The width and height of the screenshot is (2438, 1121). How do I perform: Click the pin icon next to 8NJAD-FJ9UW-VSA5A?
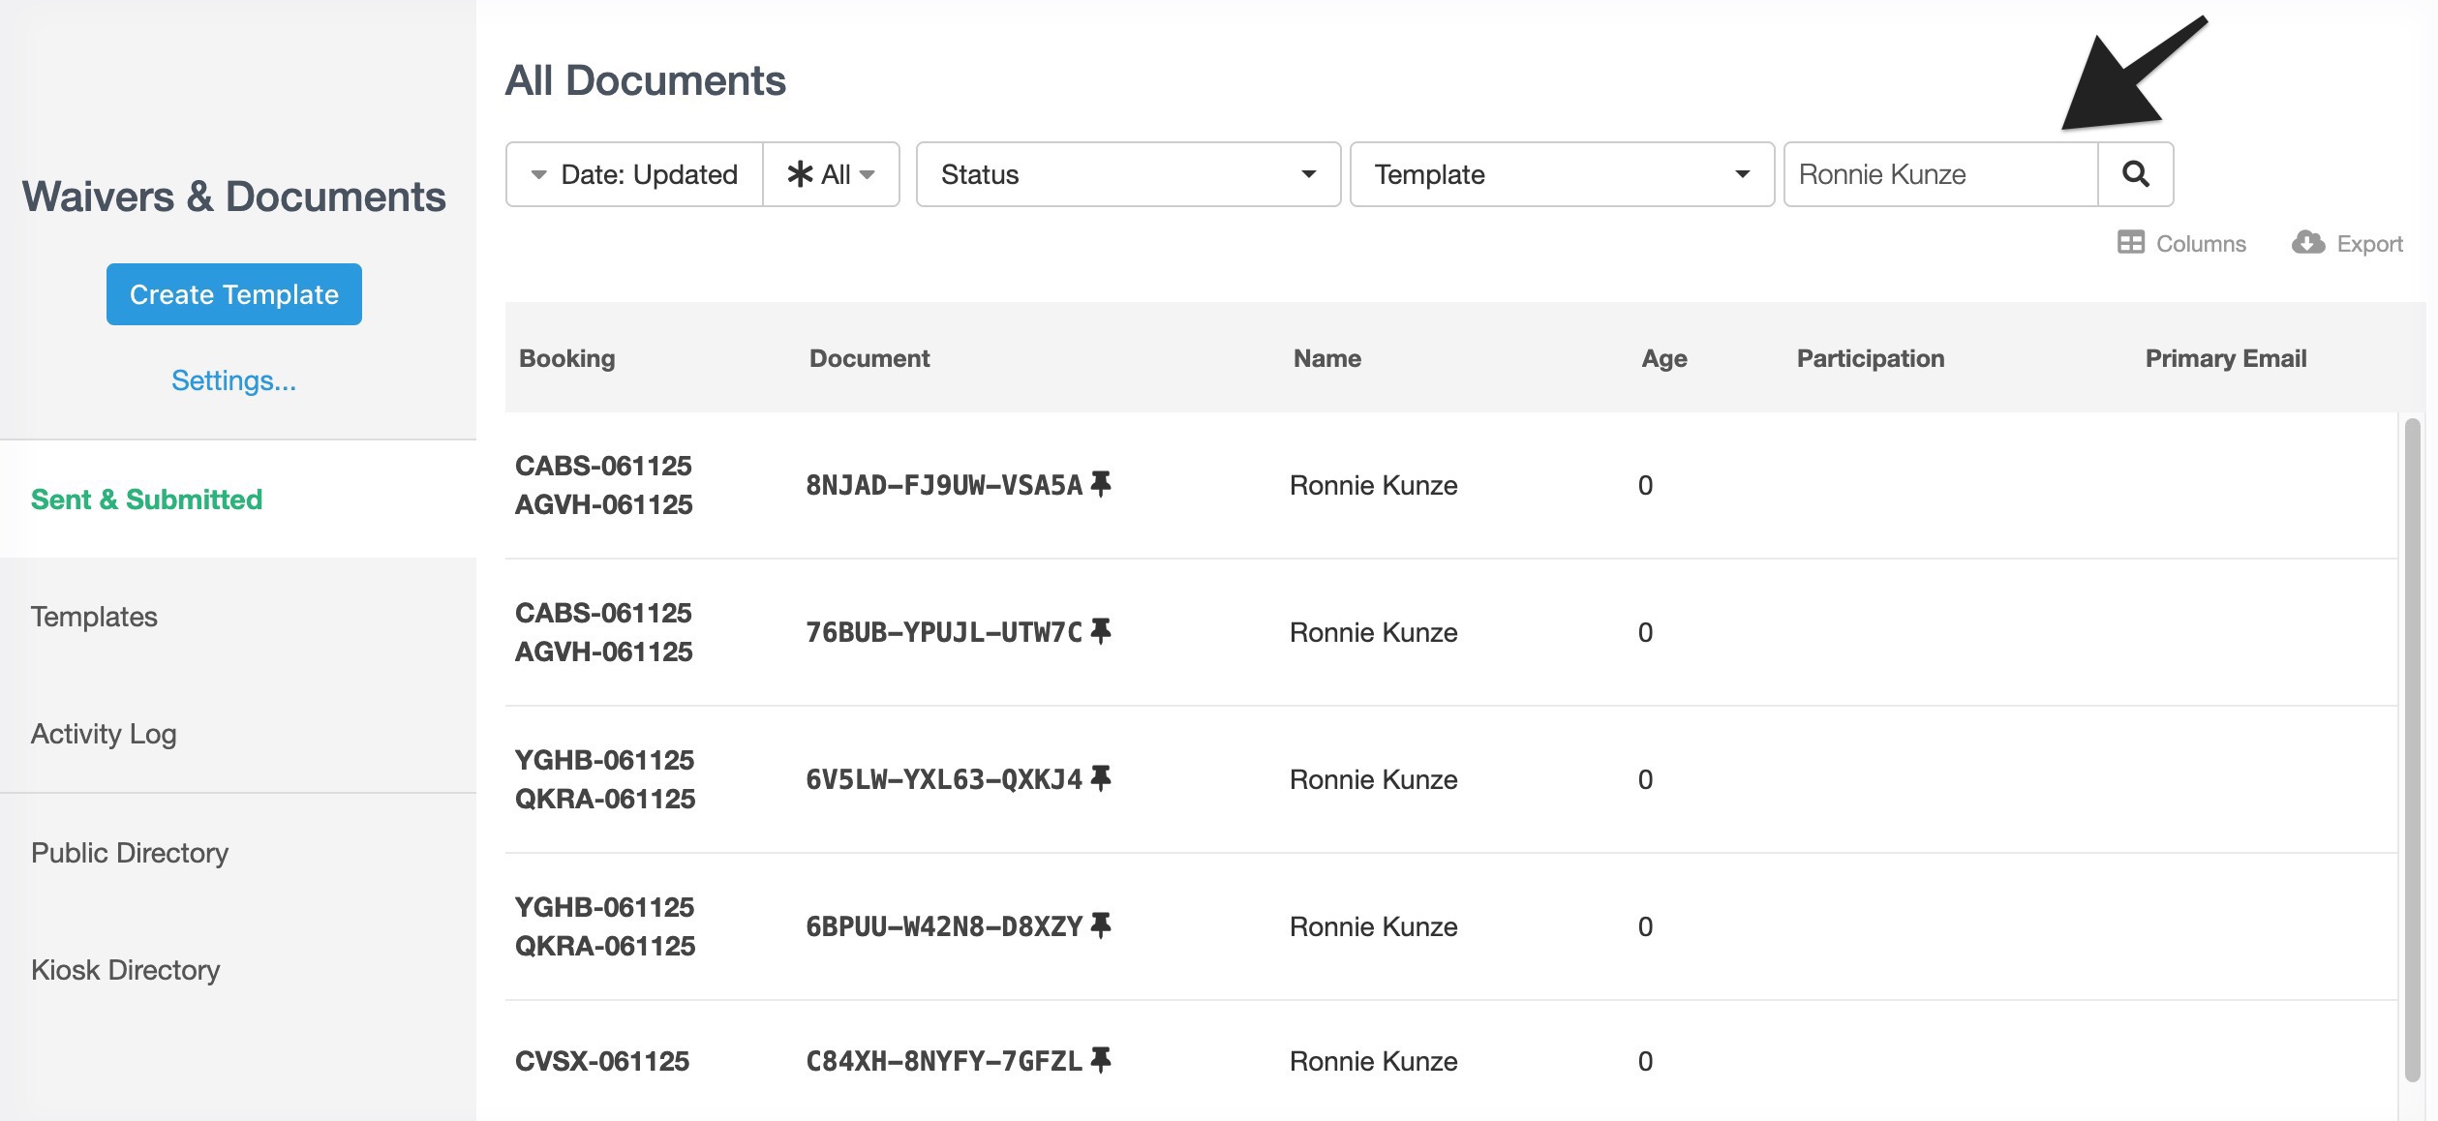[1101, 484]
